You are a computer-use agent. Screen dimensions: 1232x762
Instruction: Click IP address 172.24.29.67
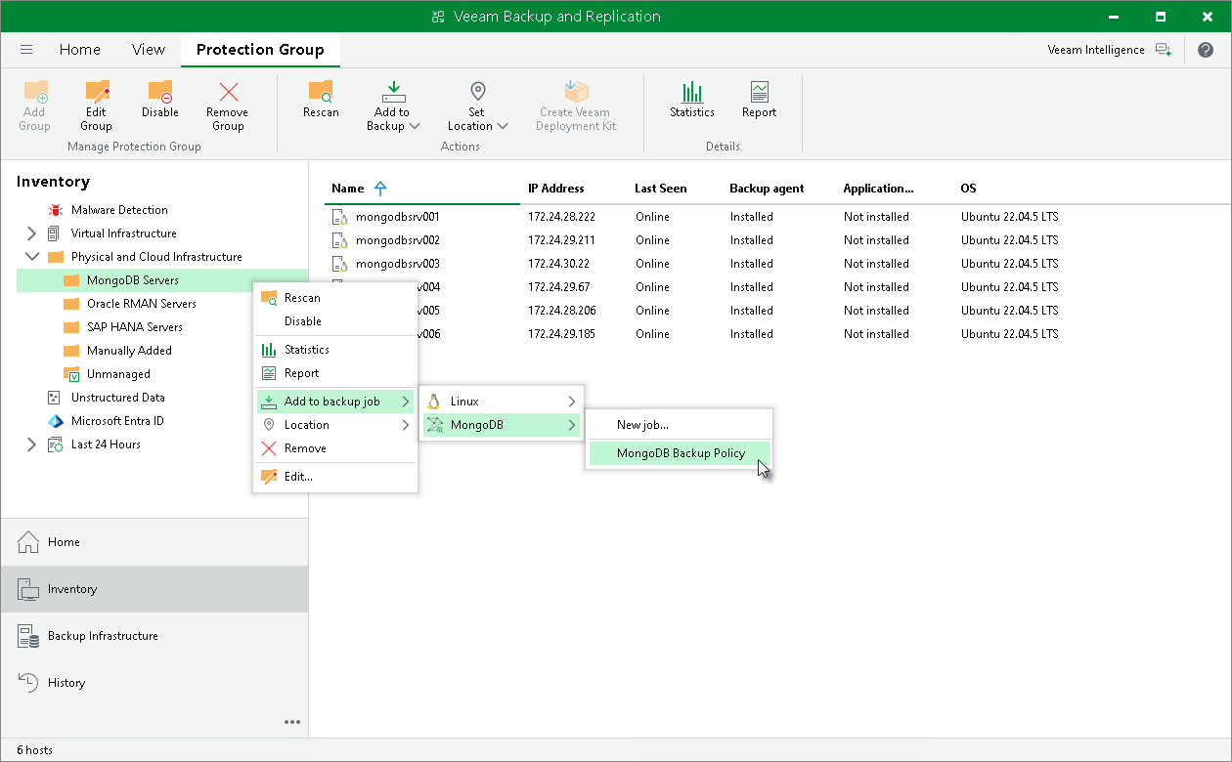pos(559,287)
